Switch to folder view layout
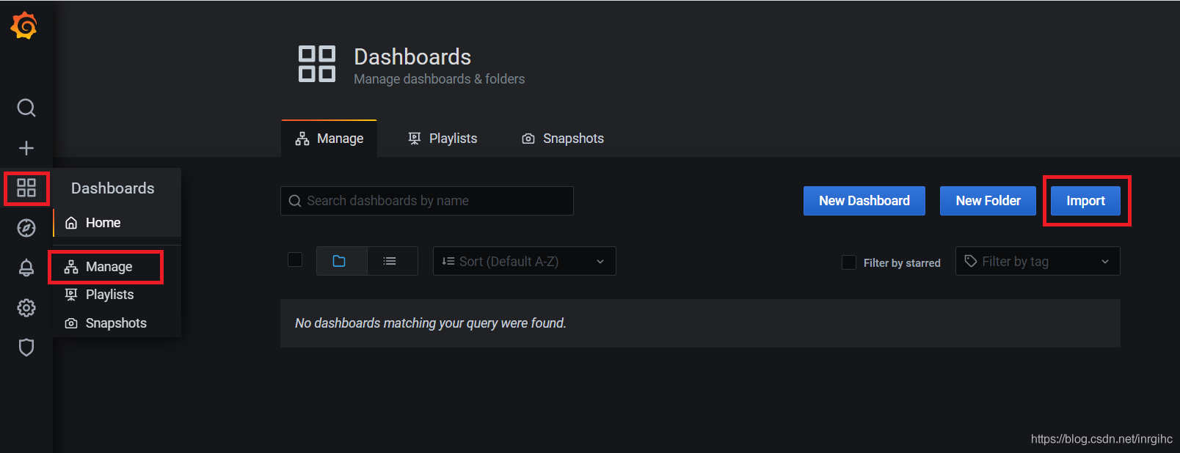 pos(339,261)
